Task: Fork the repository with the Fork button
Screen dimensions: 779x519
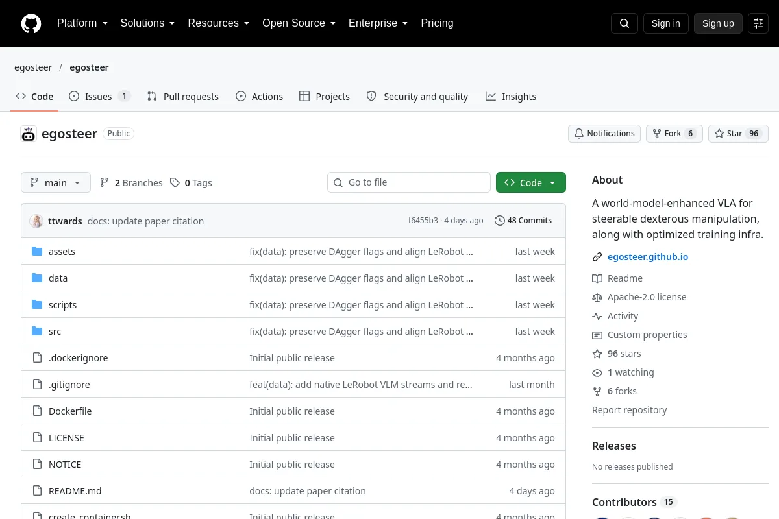Action: tap(674, 134)
